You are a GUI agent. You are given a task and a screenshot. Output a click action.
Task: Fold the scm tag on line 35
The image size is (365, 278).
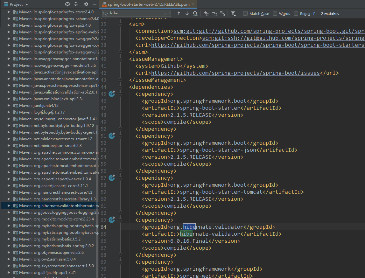120,24
